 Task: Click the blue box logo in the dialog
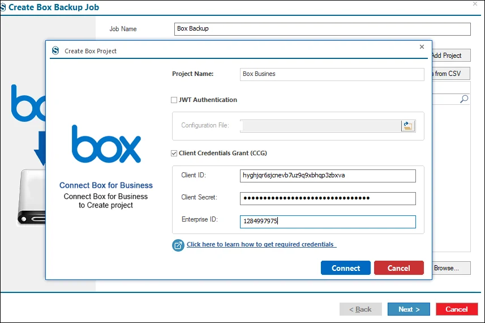(x=106, y=144)
